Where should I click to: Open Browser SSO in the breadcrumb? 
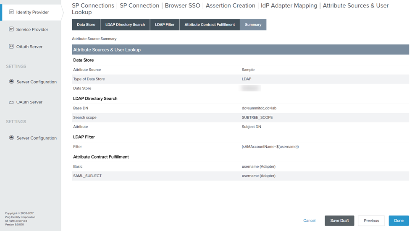point(183,5)
